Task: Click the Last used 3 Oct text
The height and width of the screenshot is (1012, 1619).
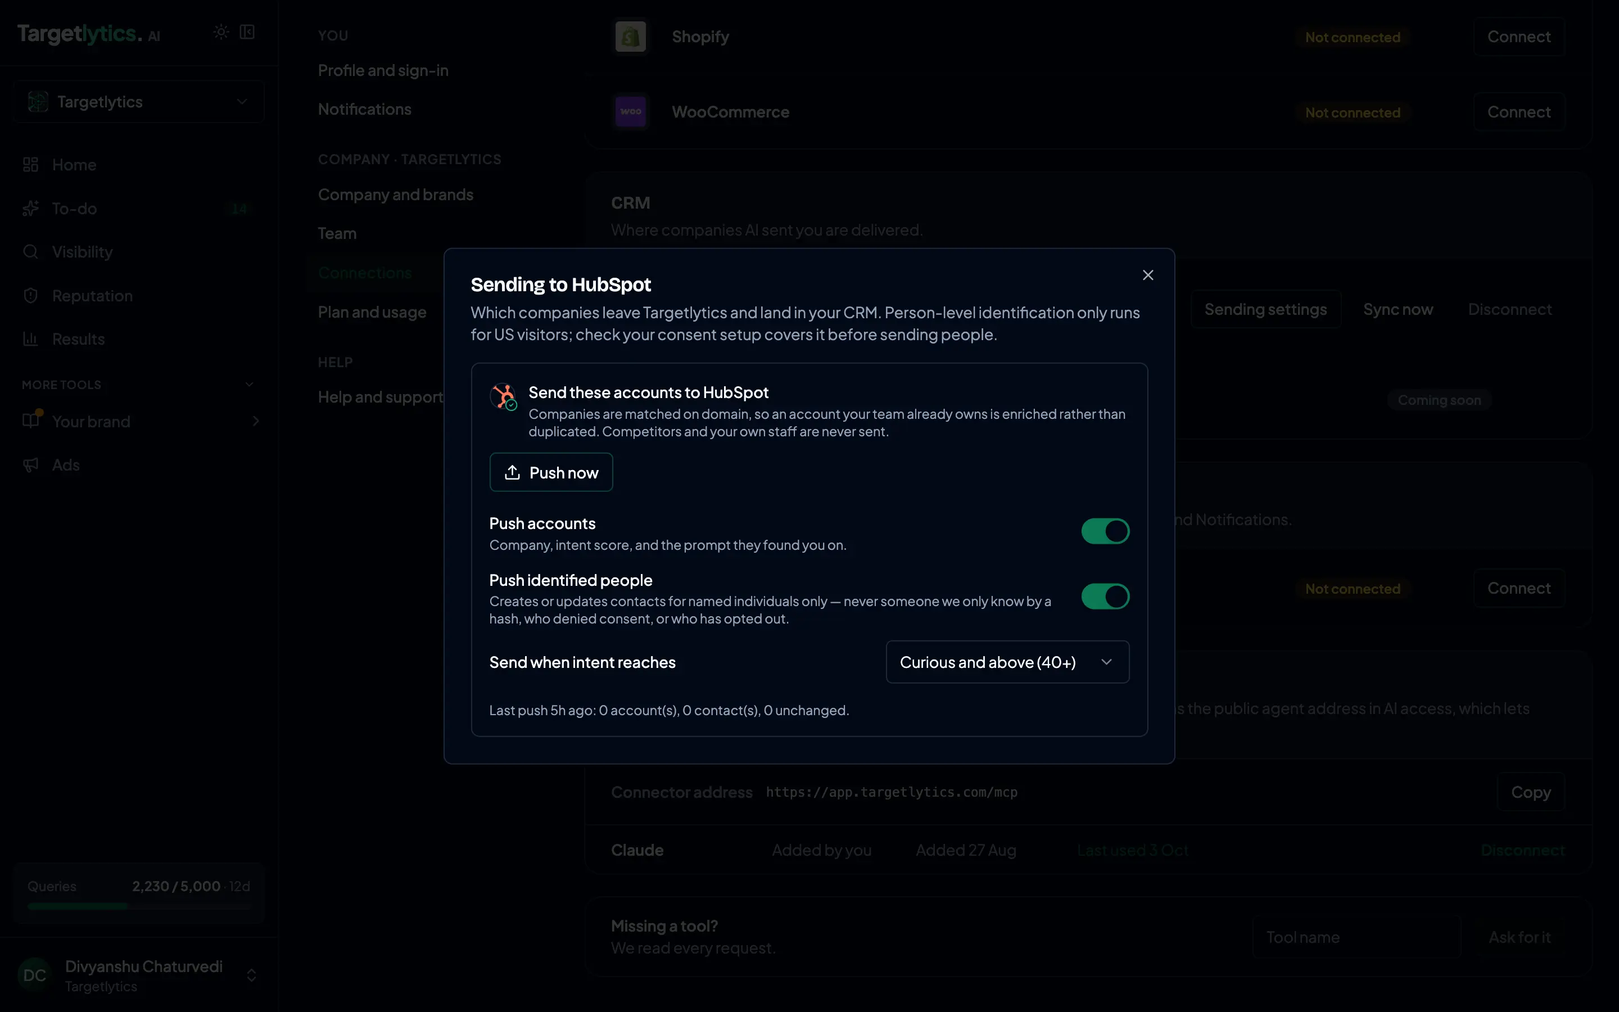Action: pyautogui.click(x=1133, y=850)
